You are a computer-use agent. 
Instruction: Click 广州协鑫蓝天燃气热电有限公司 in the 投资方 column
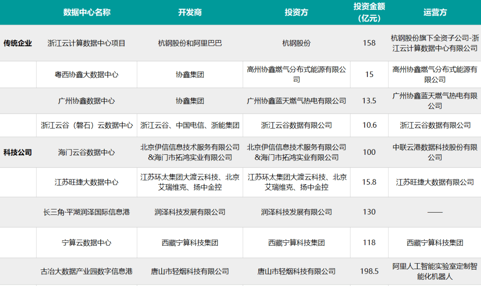coord(296,101)
